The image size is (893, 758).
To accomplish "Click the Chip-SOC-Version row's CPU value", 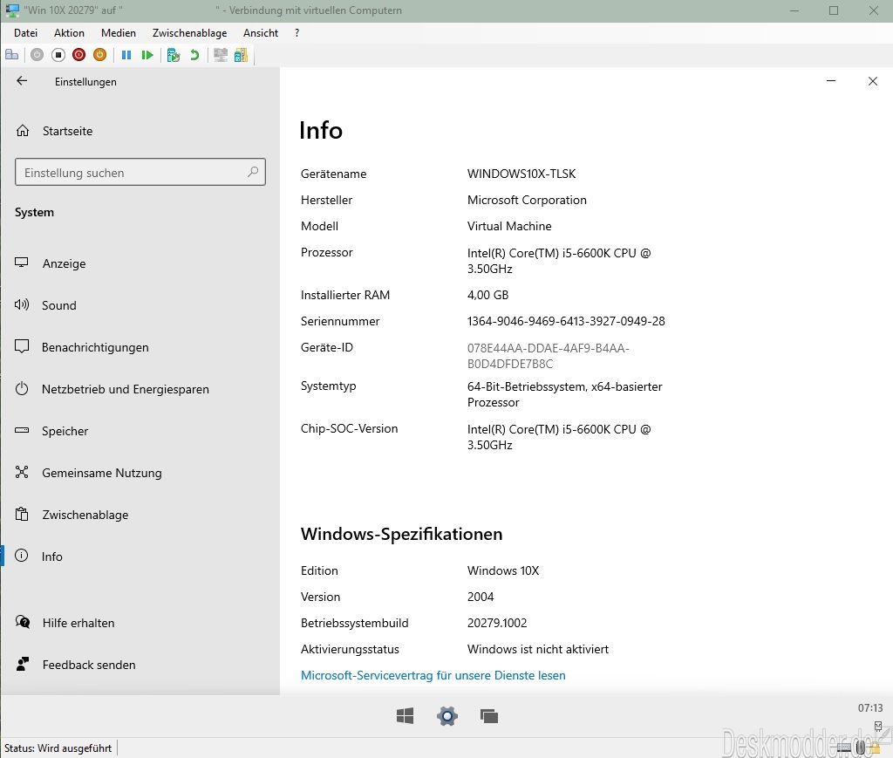I will click(x=559, y=437).
